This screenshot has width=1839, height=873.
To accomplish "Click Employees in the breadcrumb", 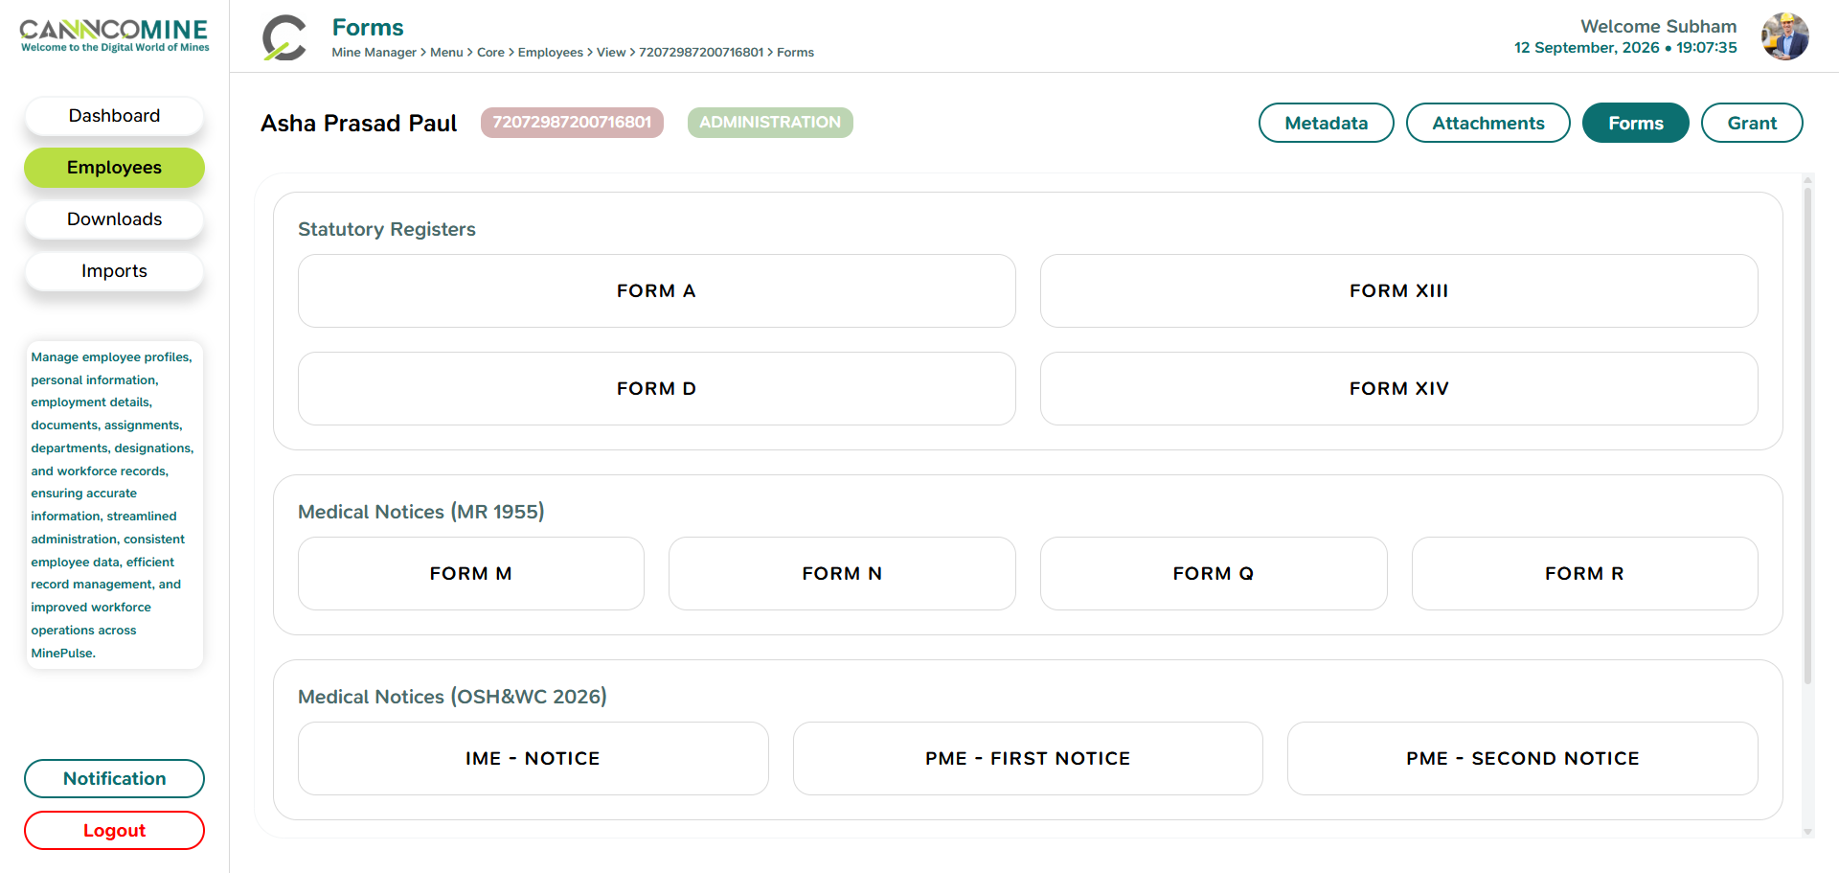I will pyautogui.click(x=550, y=53).
